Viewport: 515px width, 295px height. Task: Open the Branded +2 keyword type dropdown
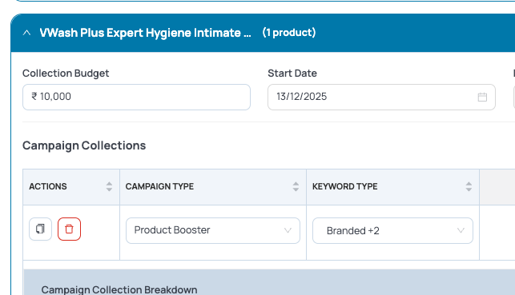tap(392, 230)
